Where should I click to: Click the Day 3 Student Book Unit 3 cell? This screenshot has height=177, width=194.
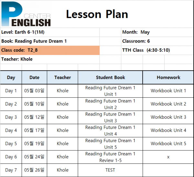coord(110,117)
